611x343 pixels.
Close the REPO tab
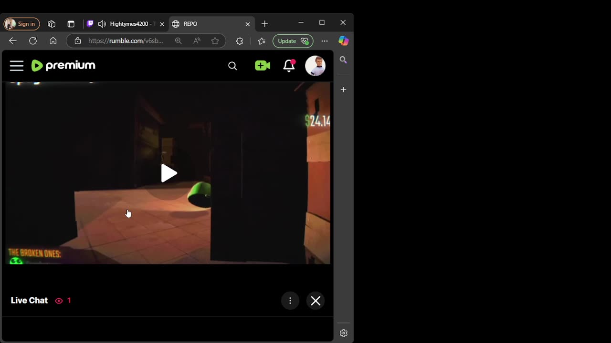point(247,24)
